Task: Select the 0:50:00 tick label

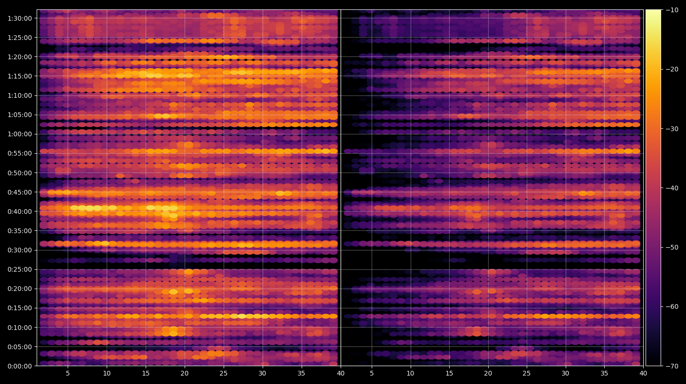Action: 20,173
